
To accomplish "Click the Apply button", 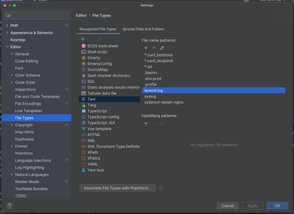I will point(252,206).
